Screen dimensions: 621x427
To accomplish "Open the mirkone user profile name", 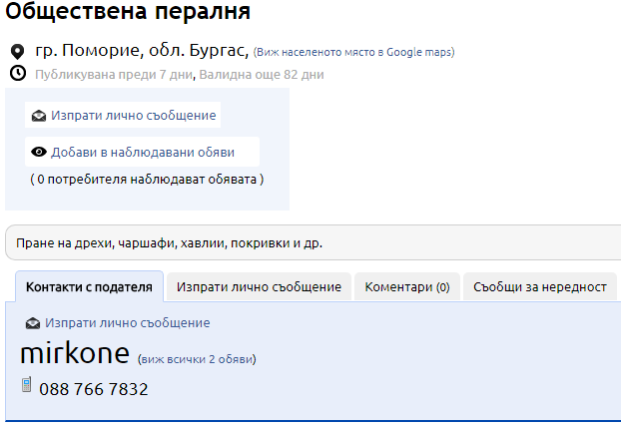I will 75,353.
